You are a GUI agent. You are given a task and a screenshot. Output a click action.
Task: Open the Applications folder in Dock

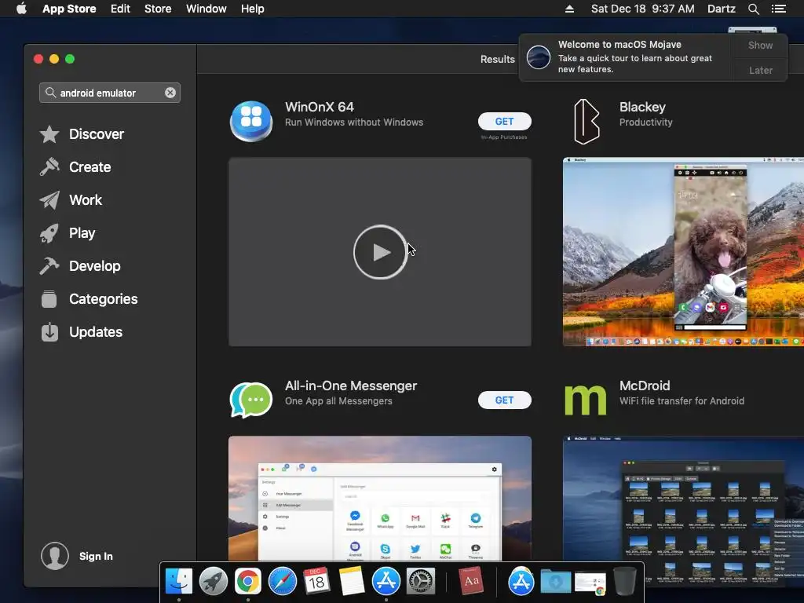coord(521,582)
